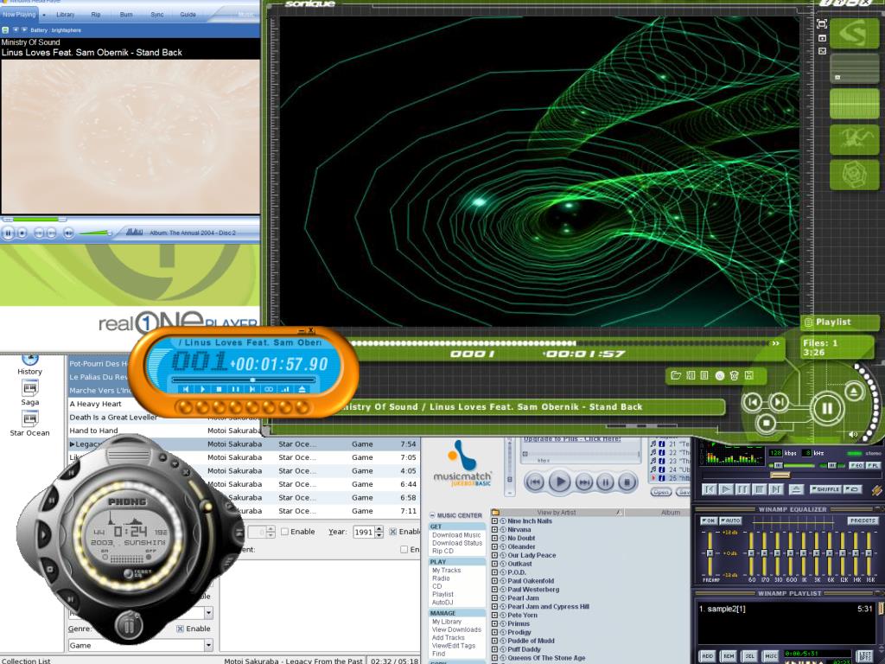Viewport: 885px width, 664px height.
Task: Click Download Music in Musicmatch
Action: (456, 535)
